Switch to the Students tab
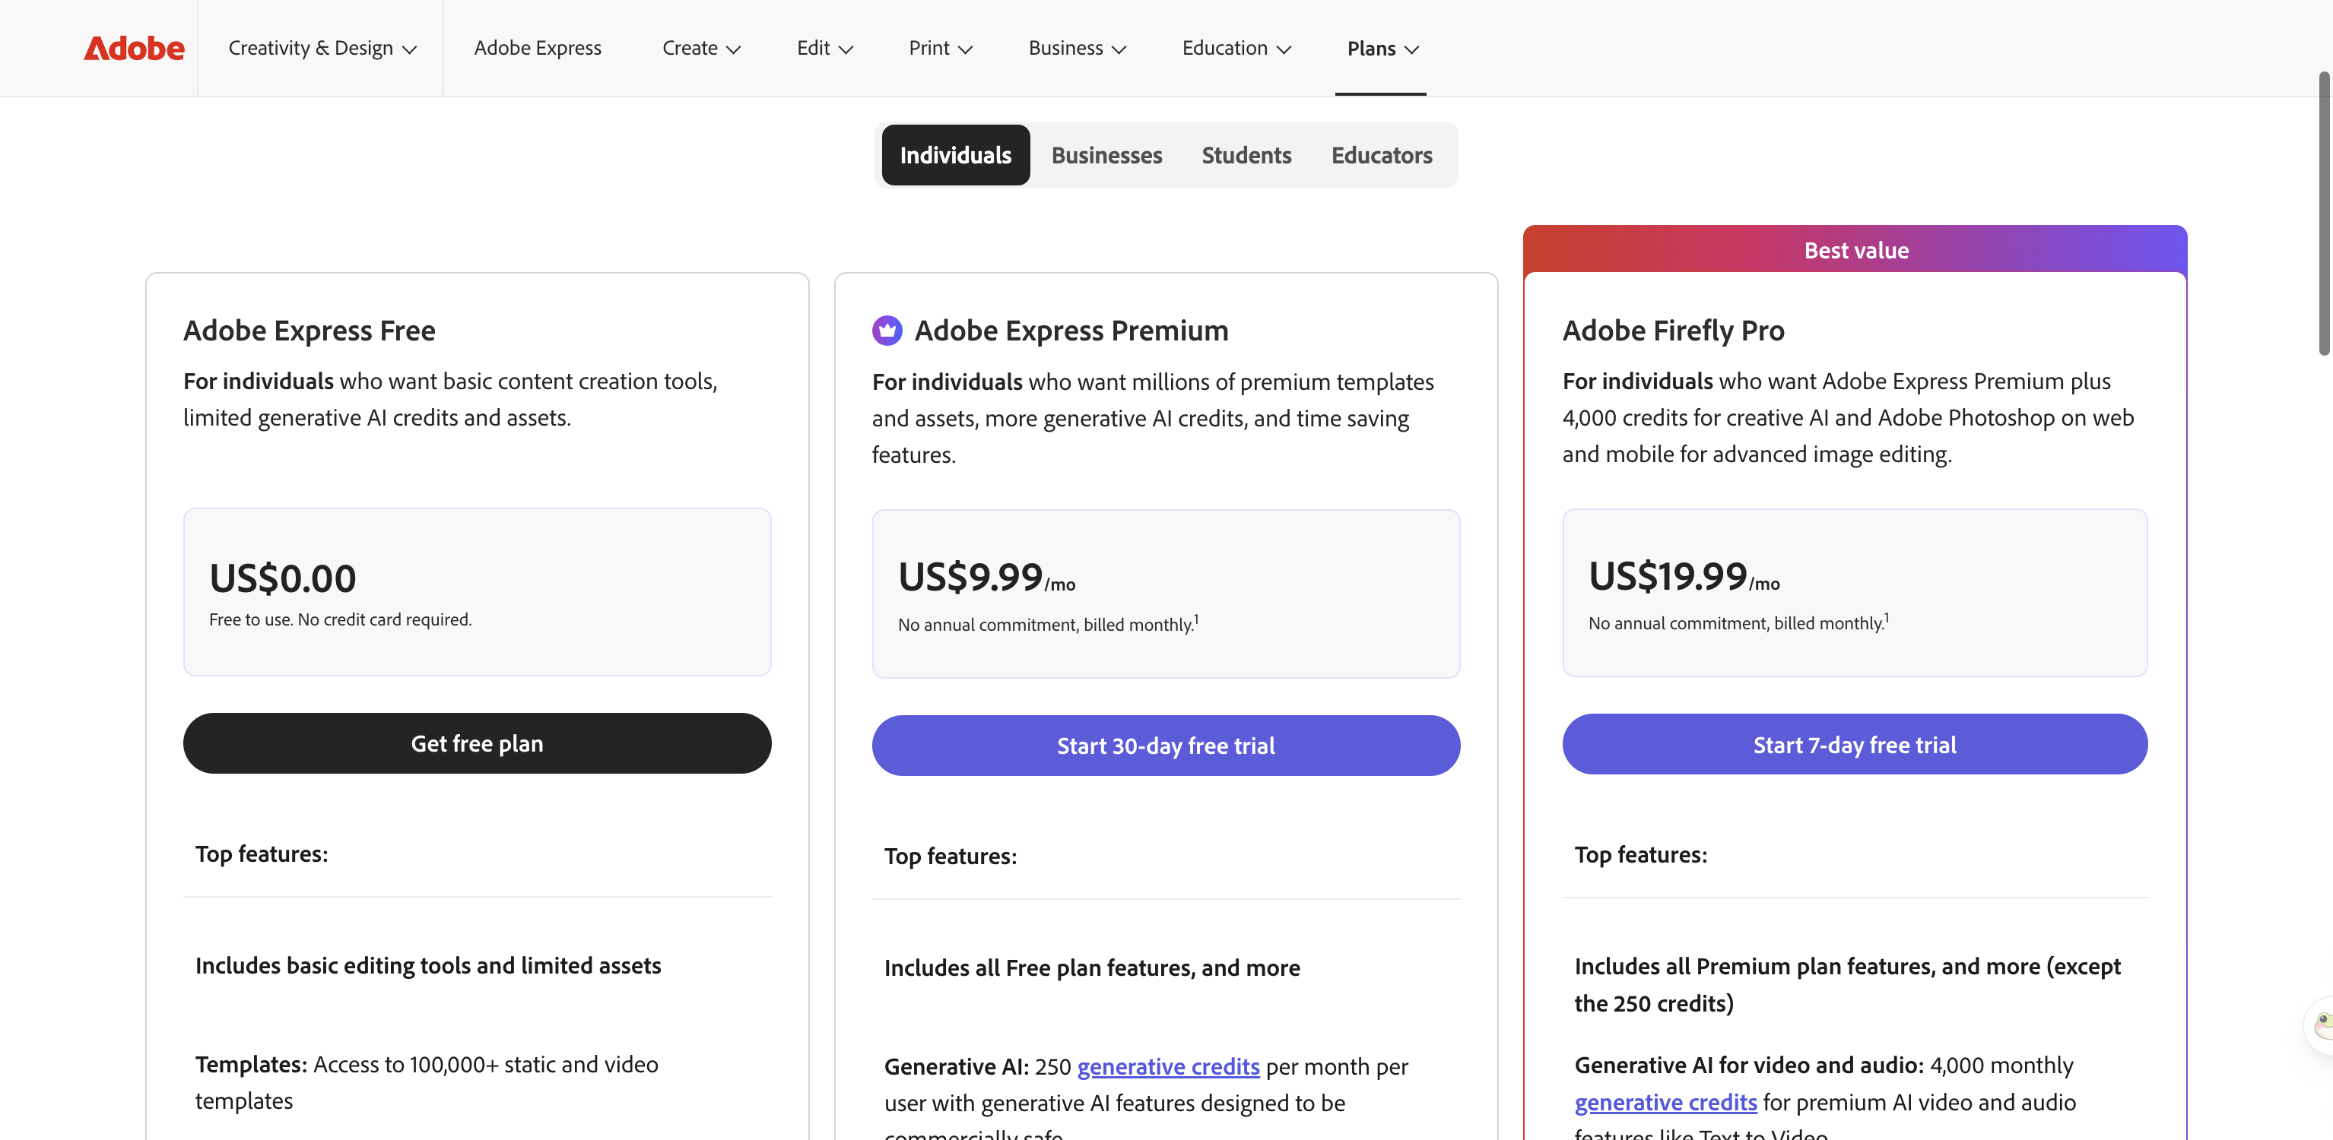Screen dimensions: 2333x1140 pyautogui.click(x=1246, y=155)
